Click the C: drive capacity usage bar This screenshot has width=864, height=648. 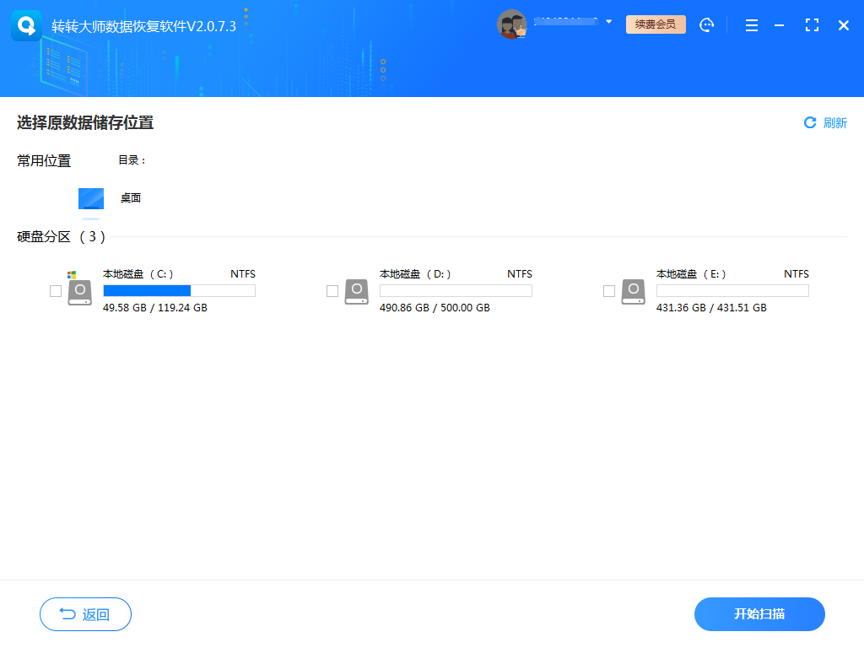[x=178, y=290]
